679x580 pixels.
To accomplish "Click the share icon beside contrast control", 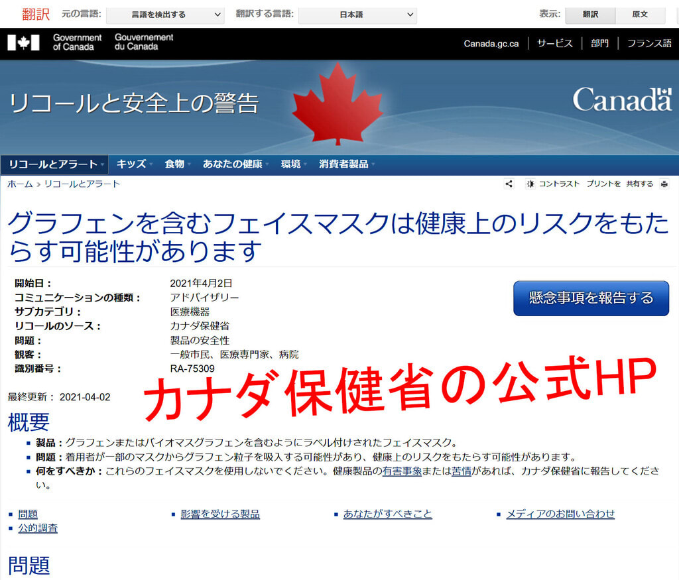I will tap(509, 184).
